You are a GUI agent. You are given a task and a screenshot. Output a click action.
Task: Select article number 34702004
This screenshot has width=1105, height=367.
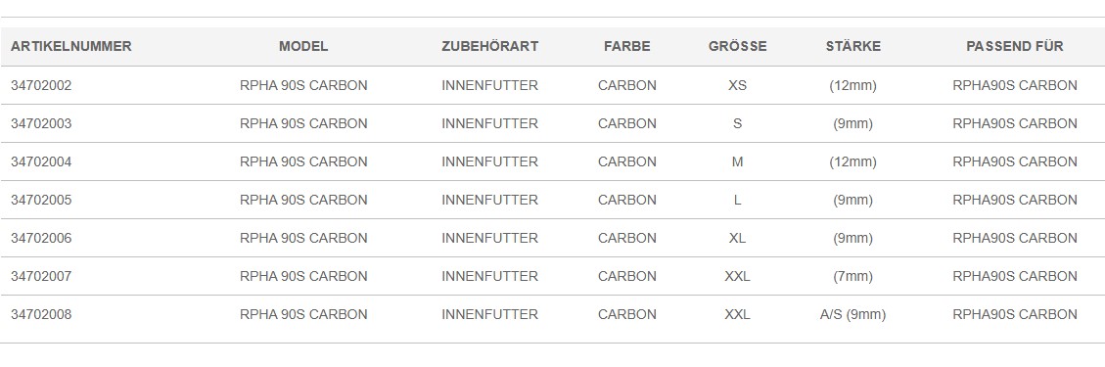click(41, 162)
